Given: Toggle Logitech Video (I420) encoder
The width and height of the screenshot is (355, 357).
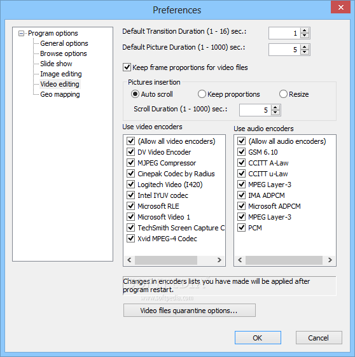Looking at the screenshot, I should coord(130,185).
